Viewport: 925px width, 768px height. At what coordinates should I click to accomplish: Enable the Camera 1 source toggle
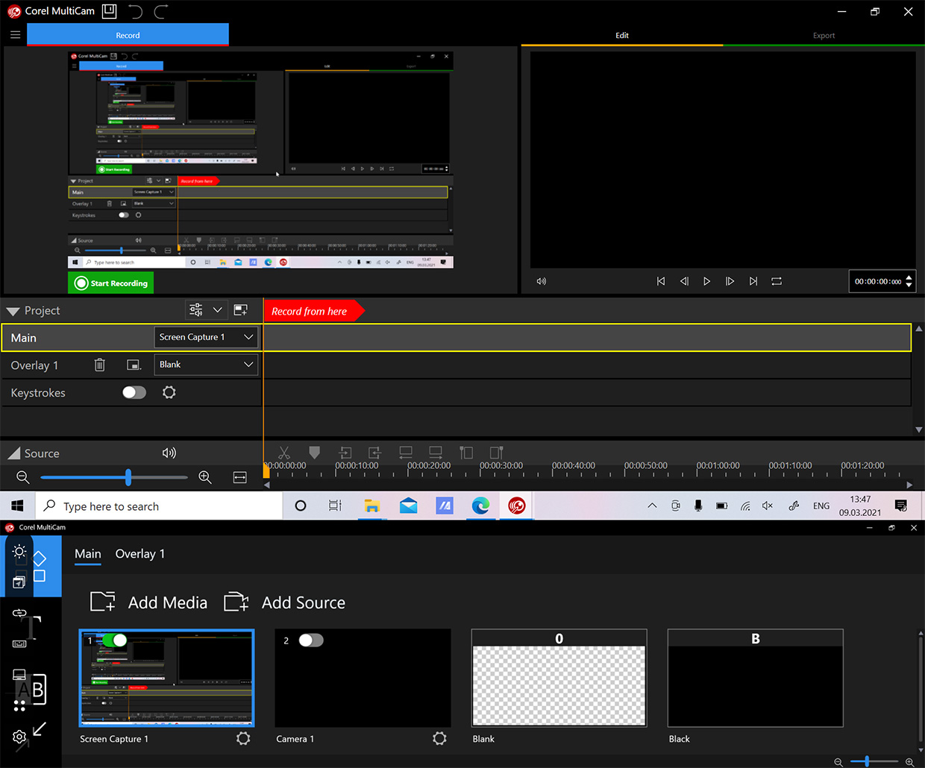311,640
